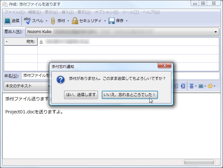The image size is (223, 168).
Task: Open the save (保存) dropdown arrow
Action: pos(127,21)
